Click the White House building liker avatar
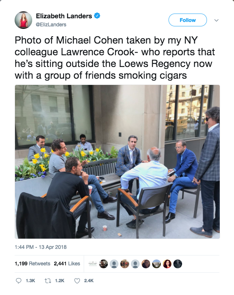The image size is (234, 295). tap(156, 264)
